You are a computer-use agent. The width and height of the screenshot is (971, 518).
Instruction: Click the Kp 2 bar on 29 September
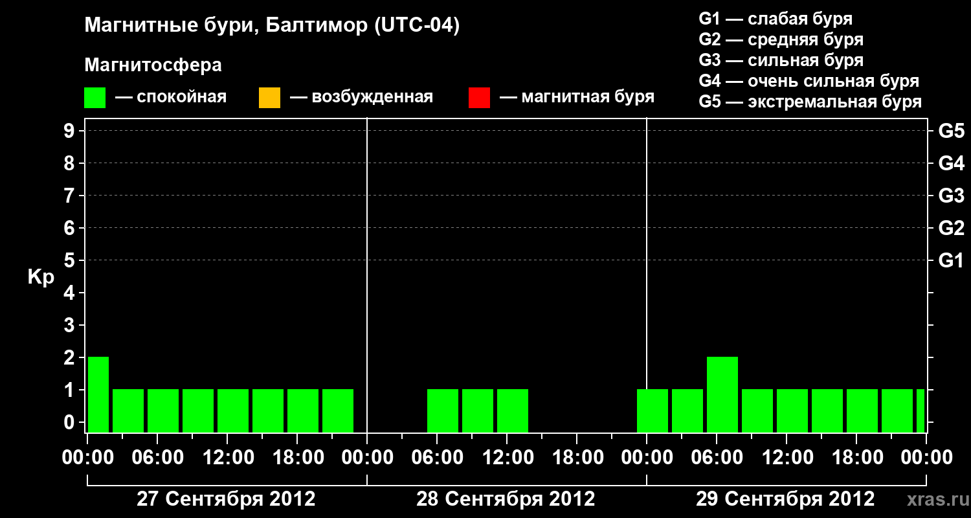point(722,394)
